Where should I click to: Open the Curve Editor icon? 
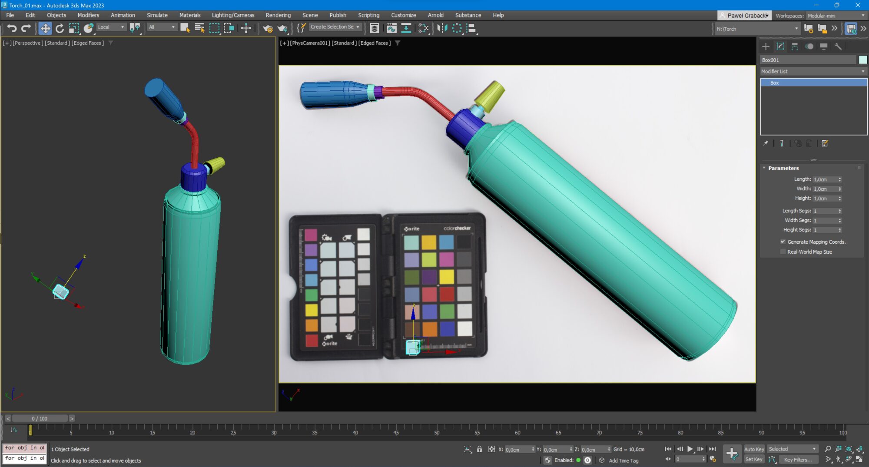click(391, 29)
